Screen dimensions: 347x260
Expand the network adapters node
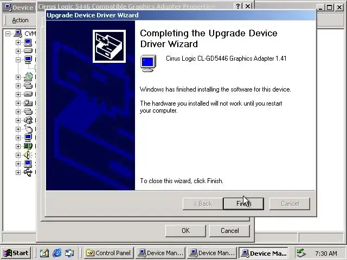(x=18, y=146)
